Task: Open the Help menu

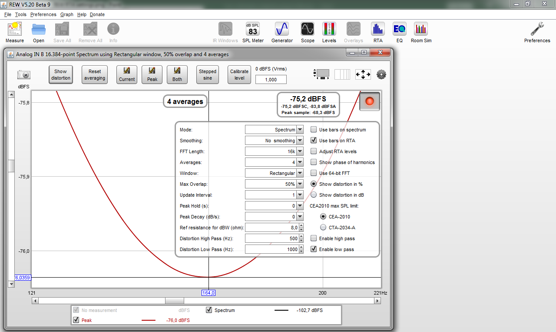Action: [82, 14]
